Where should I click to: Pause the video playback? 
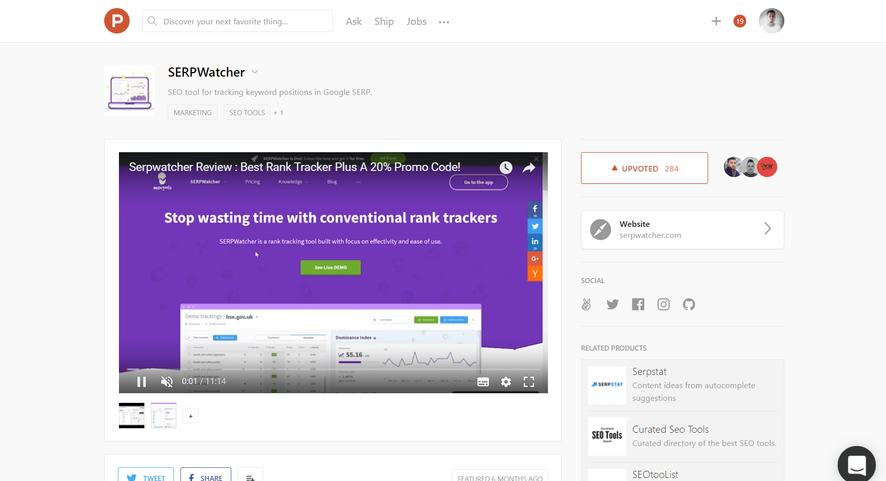(142, 382)
